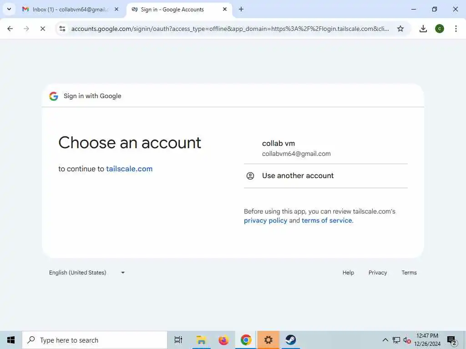Open the terms of service link
This screenshot has height=349, width=466.
coord(327,220)
